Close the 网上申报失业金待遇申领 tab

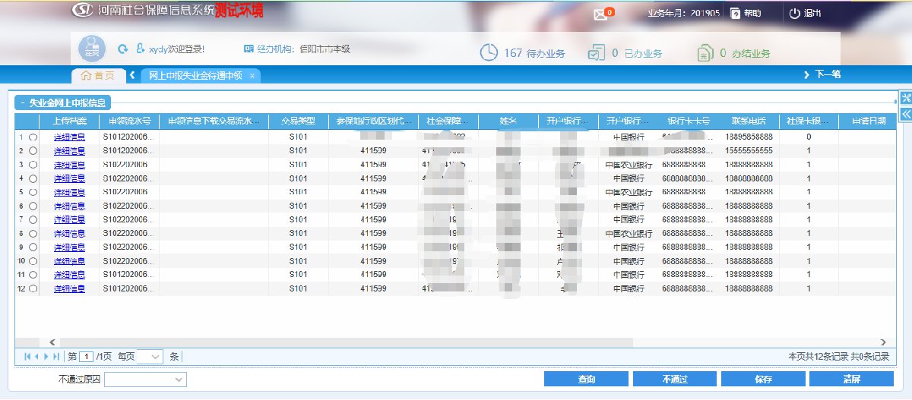[x=252, y=76]
